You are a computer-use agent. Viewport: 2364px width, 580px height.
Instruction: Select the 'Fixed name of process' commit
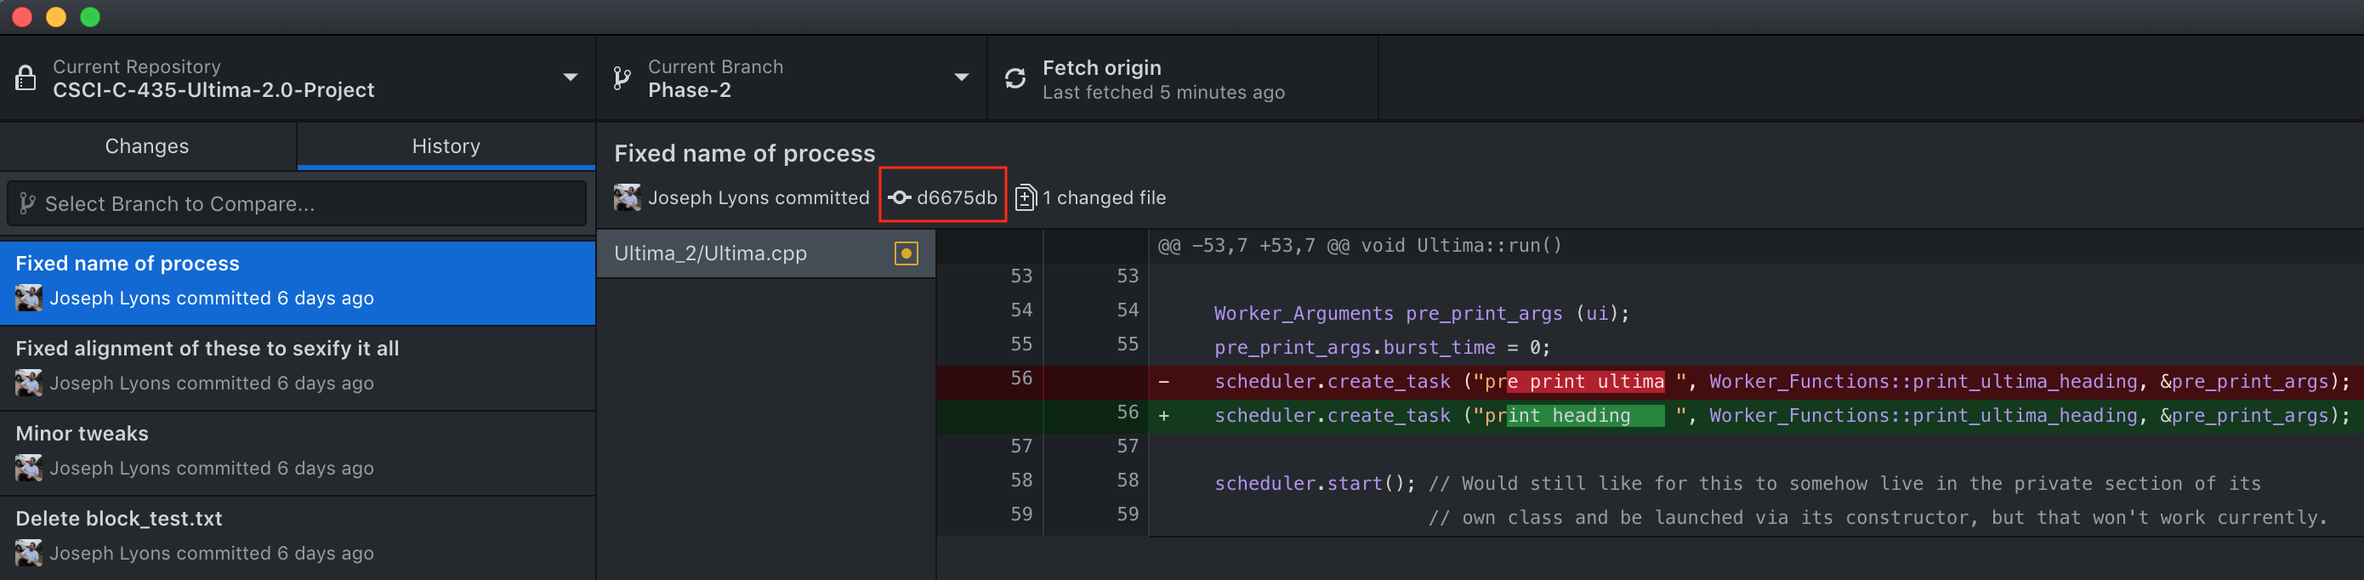(x=298, y=281)
